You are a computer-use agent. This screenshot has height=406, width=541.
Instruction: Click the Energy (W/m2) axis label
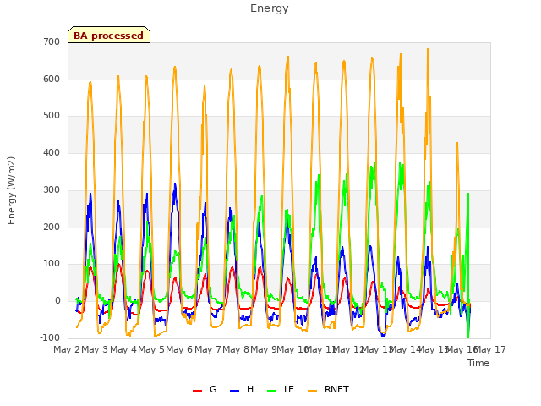11,190
